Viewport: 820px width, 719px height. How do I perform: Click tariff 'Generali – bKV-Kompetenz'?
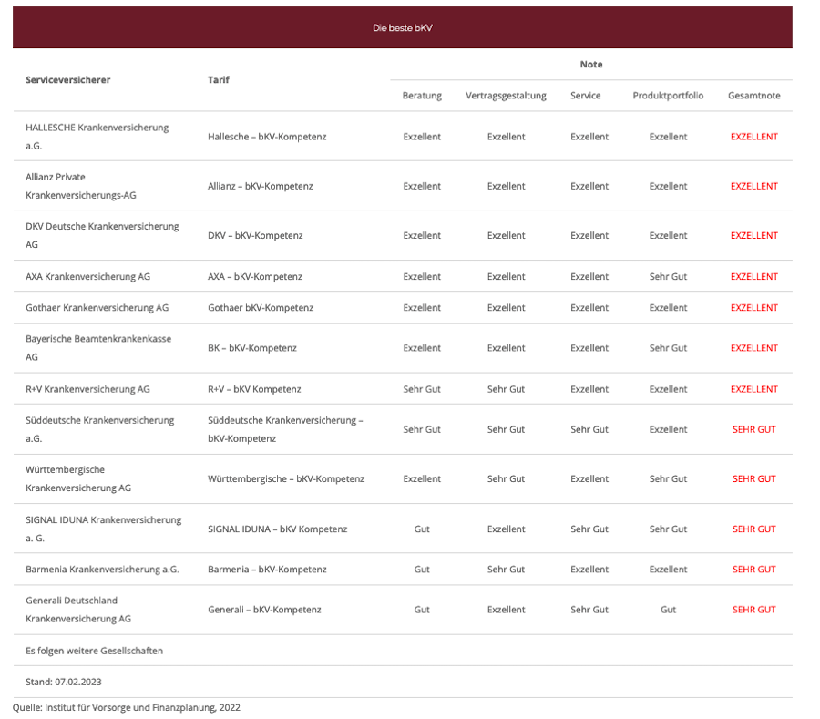click(x=264, y=609)
